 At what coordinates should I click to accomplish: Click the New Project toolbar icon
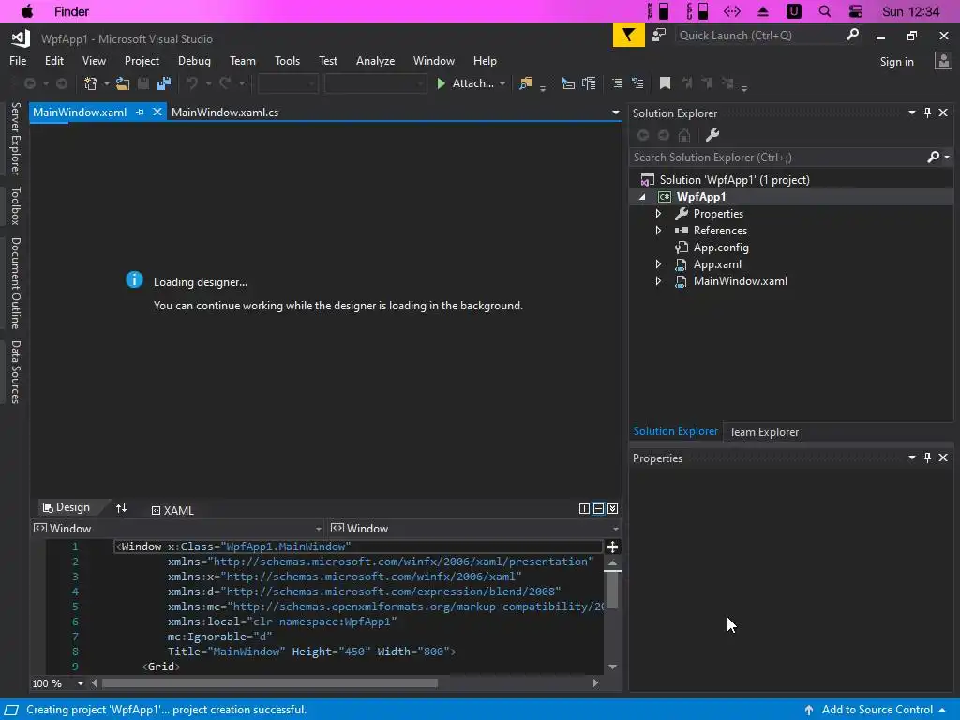tap(91, 83)
